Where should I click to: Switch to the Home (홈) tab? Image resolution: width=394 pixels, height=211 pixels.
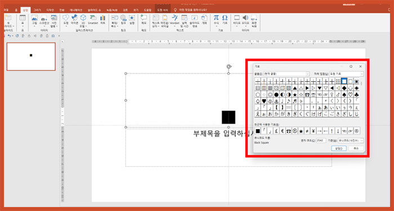pyautogui.click(x=16, y=10)
